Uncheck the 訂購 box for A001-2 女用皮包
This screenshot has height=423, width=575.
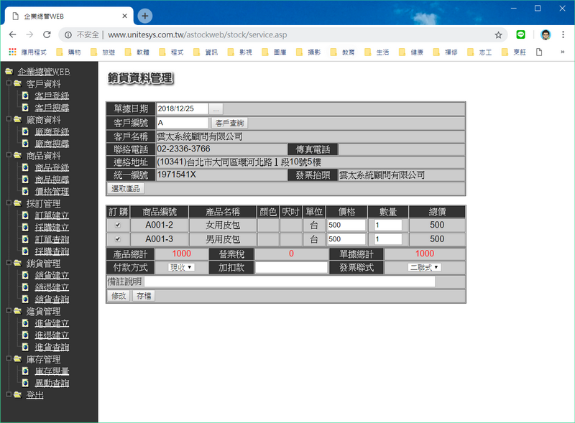[x=118, y=225]
